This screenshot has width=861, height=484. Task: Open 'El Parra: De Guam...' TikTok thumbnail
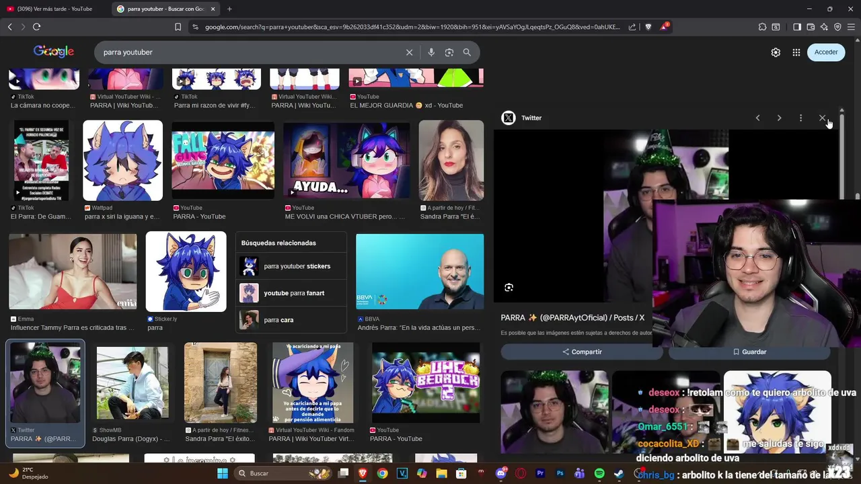(41, 161)
